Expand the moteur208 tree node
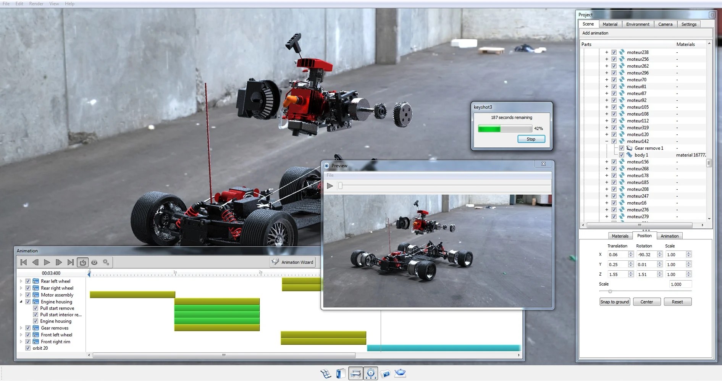 pos(607,189)
